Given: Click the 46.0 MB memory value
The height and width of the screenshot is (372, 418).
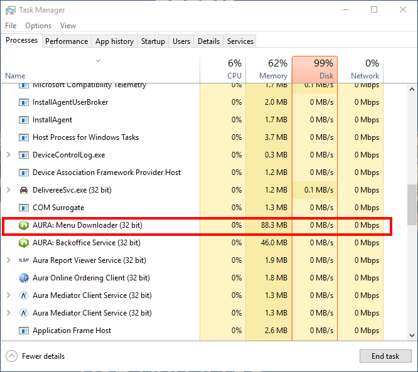Looking at the screenshot, I should tap(274, 243).
